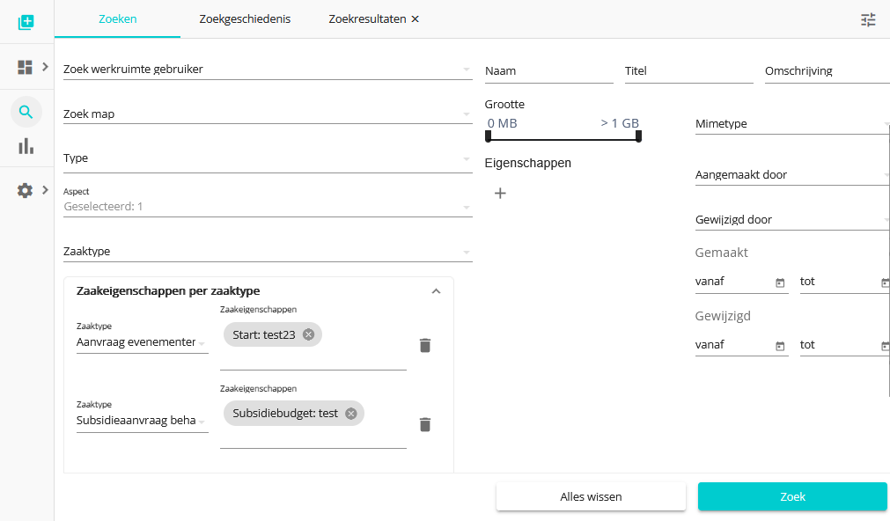Image resolution: width=890 pixels, height=521 pixels.
Task: Open the settings gear icon in sidebar
Action: click(x=25, y=190)
